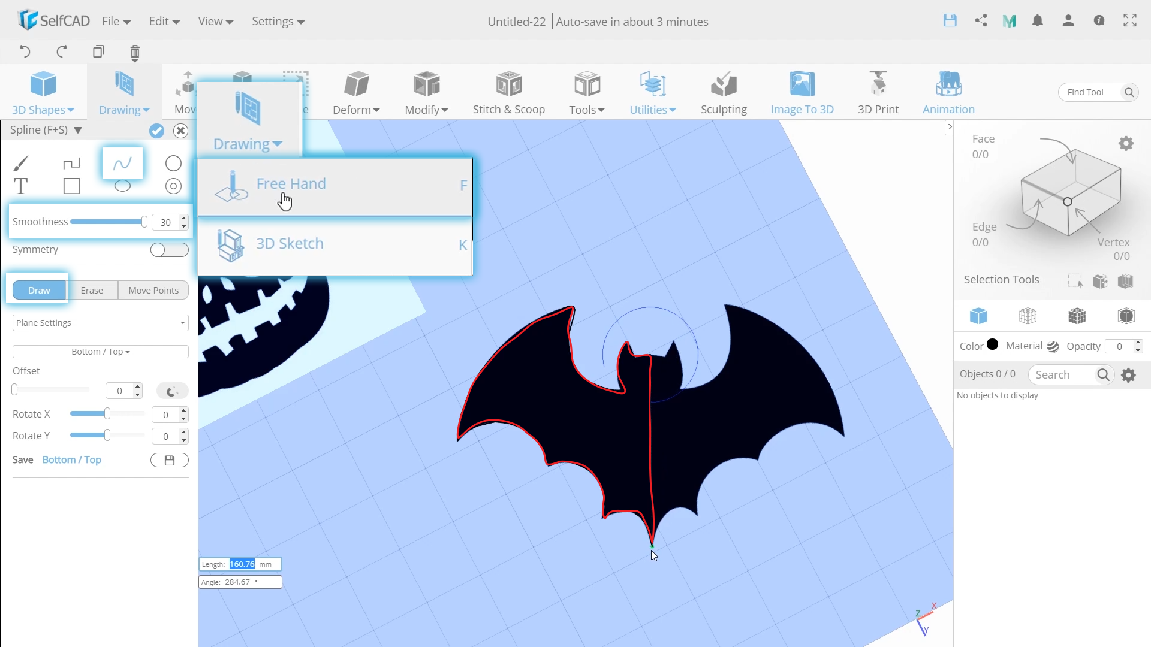The width and height of the screenshot is (1151, 647).
Task: Click the black Color swatch
Action: click(x=993, y=344)
